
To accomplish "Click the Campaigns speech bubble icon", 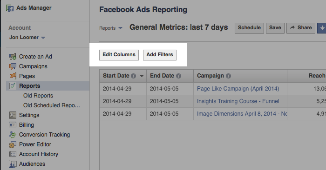I will tap(13, 66).
